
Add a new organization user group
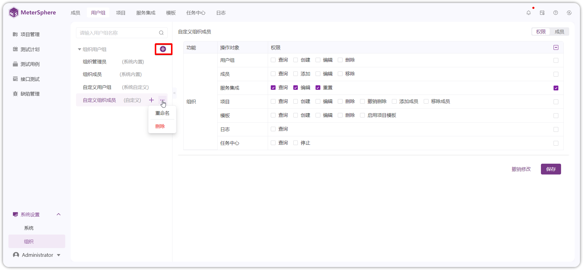163,49
